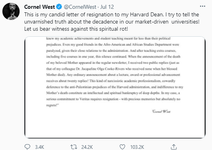The image size is (212, 150).
Task: Click the blue verified badge
Action: [x=59, y=7]
